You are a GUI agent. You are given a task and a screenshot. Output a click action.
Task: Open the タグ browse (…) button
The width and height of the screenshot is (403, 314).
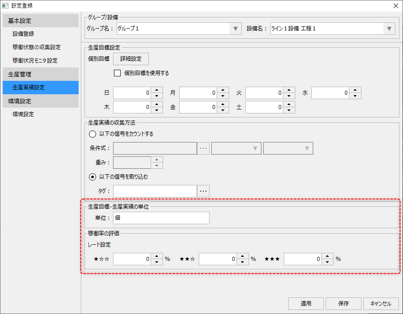203,191
